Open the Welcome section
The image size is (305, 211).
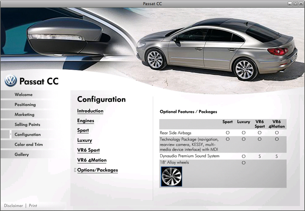click(24, 95)
